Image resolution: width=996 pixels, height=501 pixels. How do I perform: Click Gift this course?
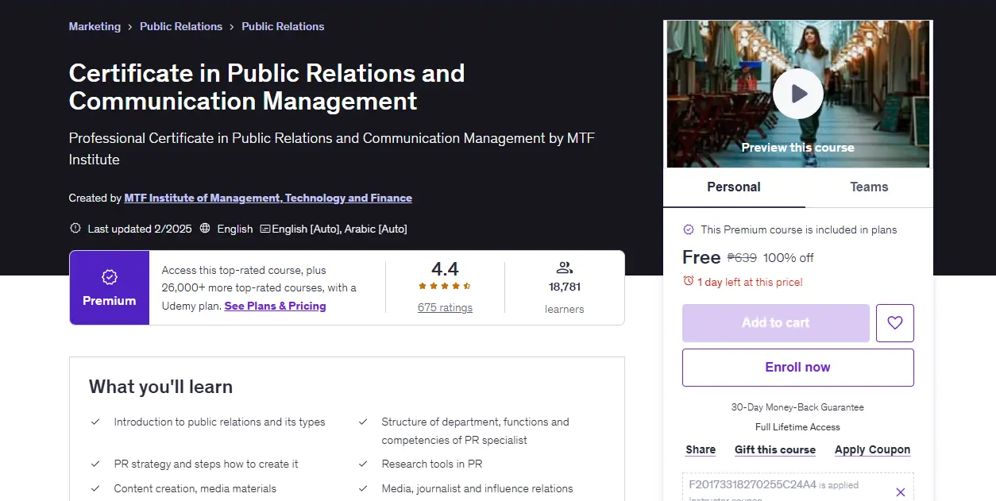pyautogui.click(x=775, y=449)
